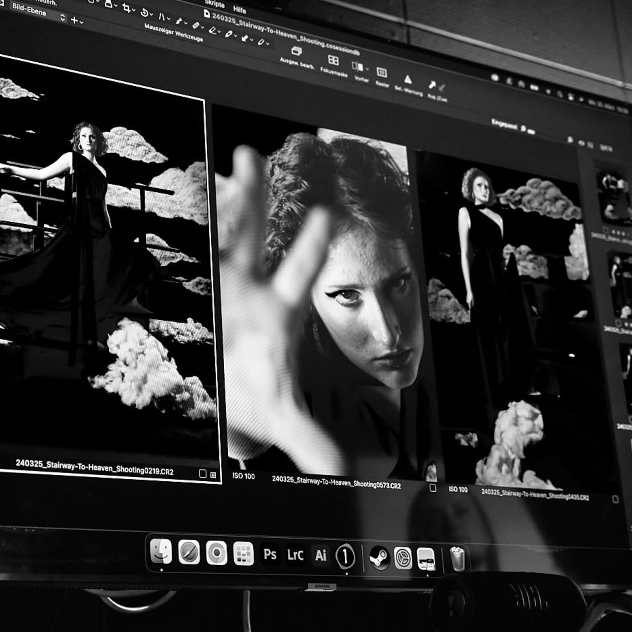Expand the Vorher view options arrow
The height and width of the screenshot is (632, 632).
pos(367,69)
